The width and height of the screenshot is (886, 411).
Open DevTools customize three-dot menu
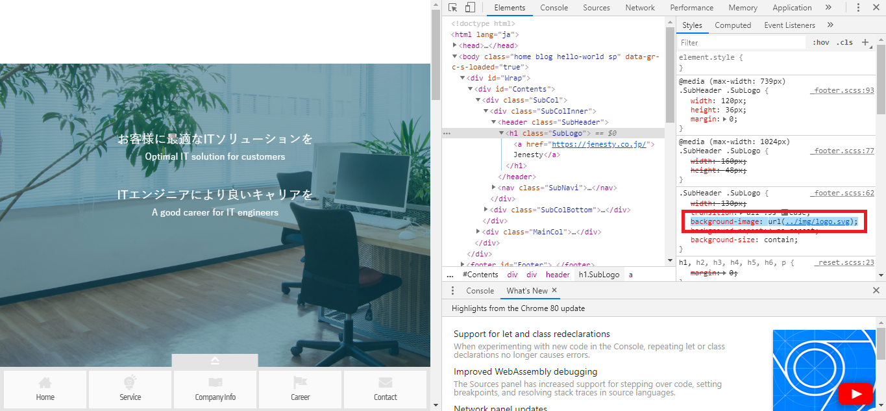point(858,8)
